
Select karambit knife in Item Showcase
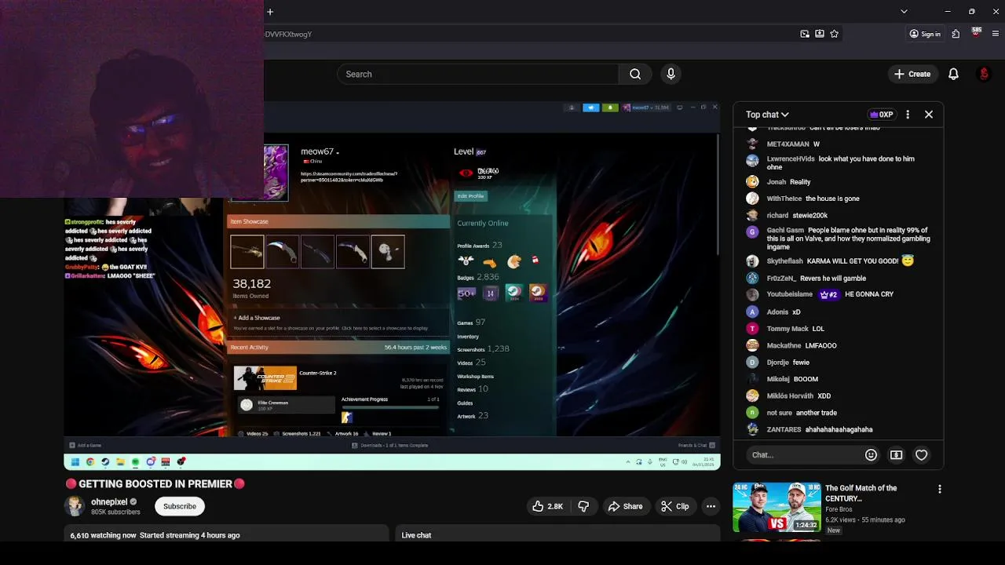tap(282, 252)
